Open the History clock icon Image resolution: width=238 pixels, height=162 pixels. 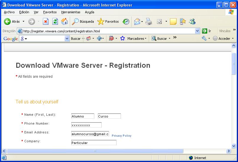tap(126, 22)
